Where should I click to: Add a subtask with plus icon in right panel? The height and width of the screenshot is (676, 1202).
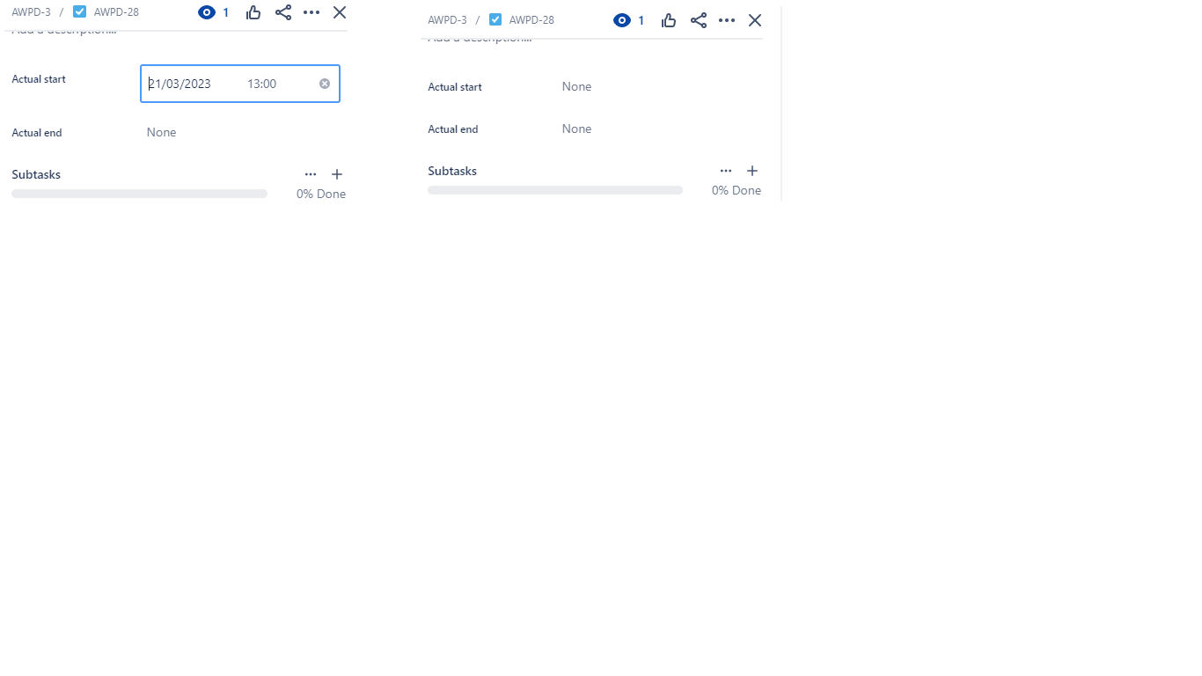[752, 171]
